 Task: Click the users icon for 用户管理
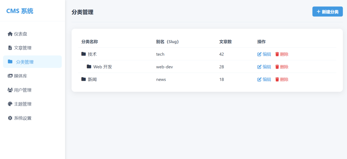click(10, 90)
